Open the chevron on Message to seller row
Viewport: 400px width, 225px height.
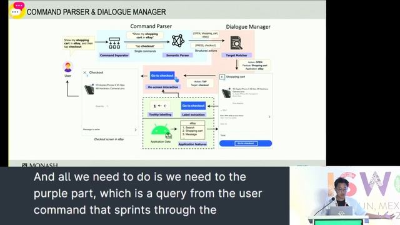pyautogui.click(x=136, y=130)
